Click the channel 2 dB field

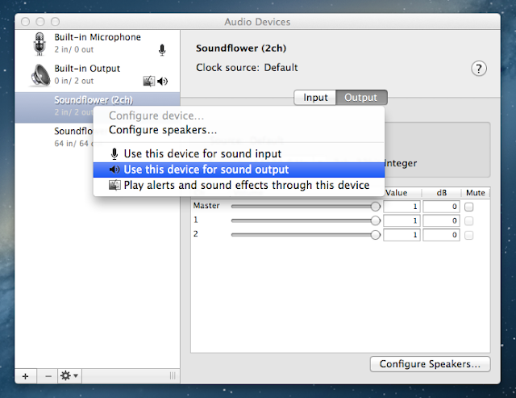441,235
